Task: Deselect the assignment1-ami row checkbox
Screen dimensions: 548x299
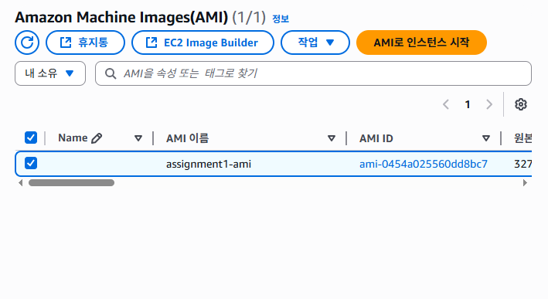Action: [x=31, y=163]
